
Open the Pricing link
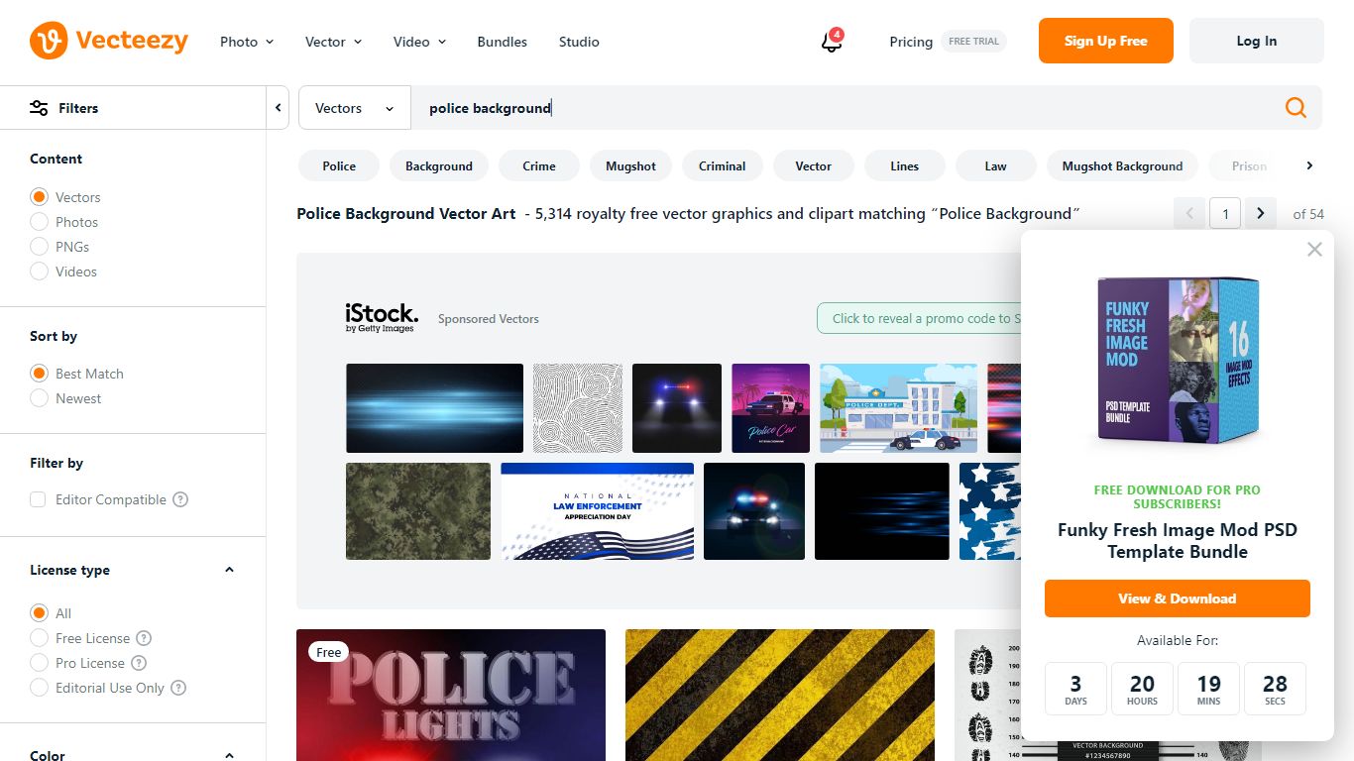911,42
